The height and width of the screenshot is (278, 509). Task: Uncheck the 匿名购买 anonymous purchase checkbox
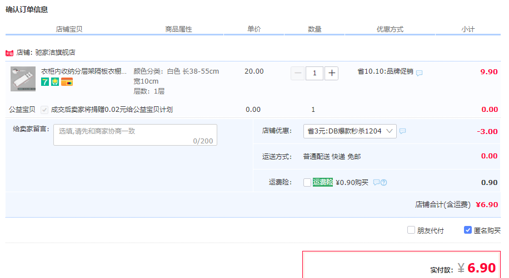(x=468, y=230)
